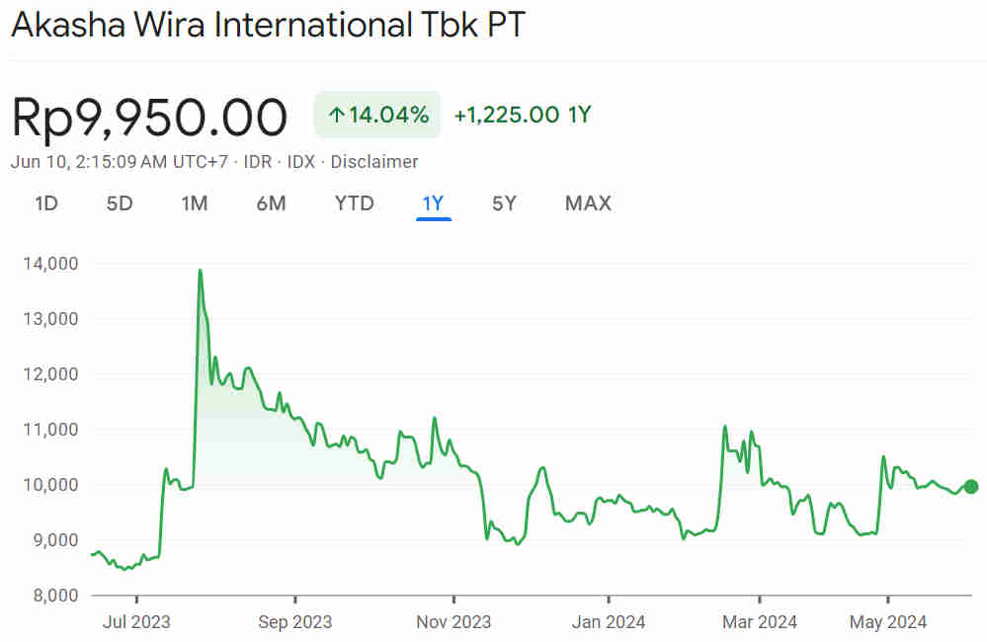Click the current price dot on chart
This screenshot has width=987, height=642.
point(971,486)
